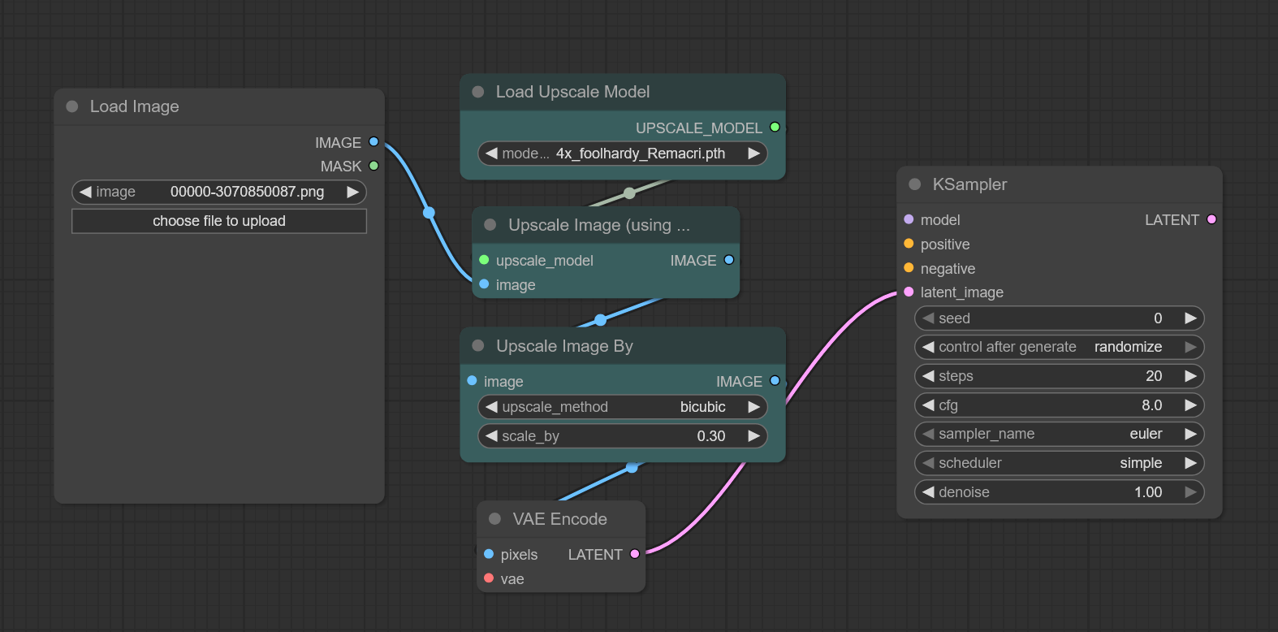Click the IMAGE output socket of Upscale Image By
This screenshot has width=1278, height=632.
tap(775, 380)
